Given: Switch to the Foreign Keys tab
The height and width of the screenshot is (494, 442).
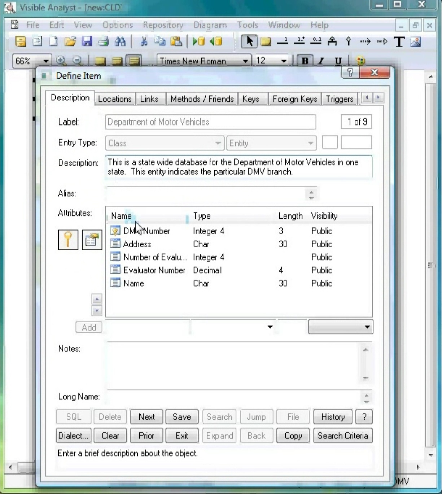Looking at the screenshot, I should [294, 99].
